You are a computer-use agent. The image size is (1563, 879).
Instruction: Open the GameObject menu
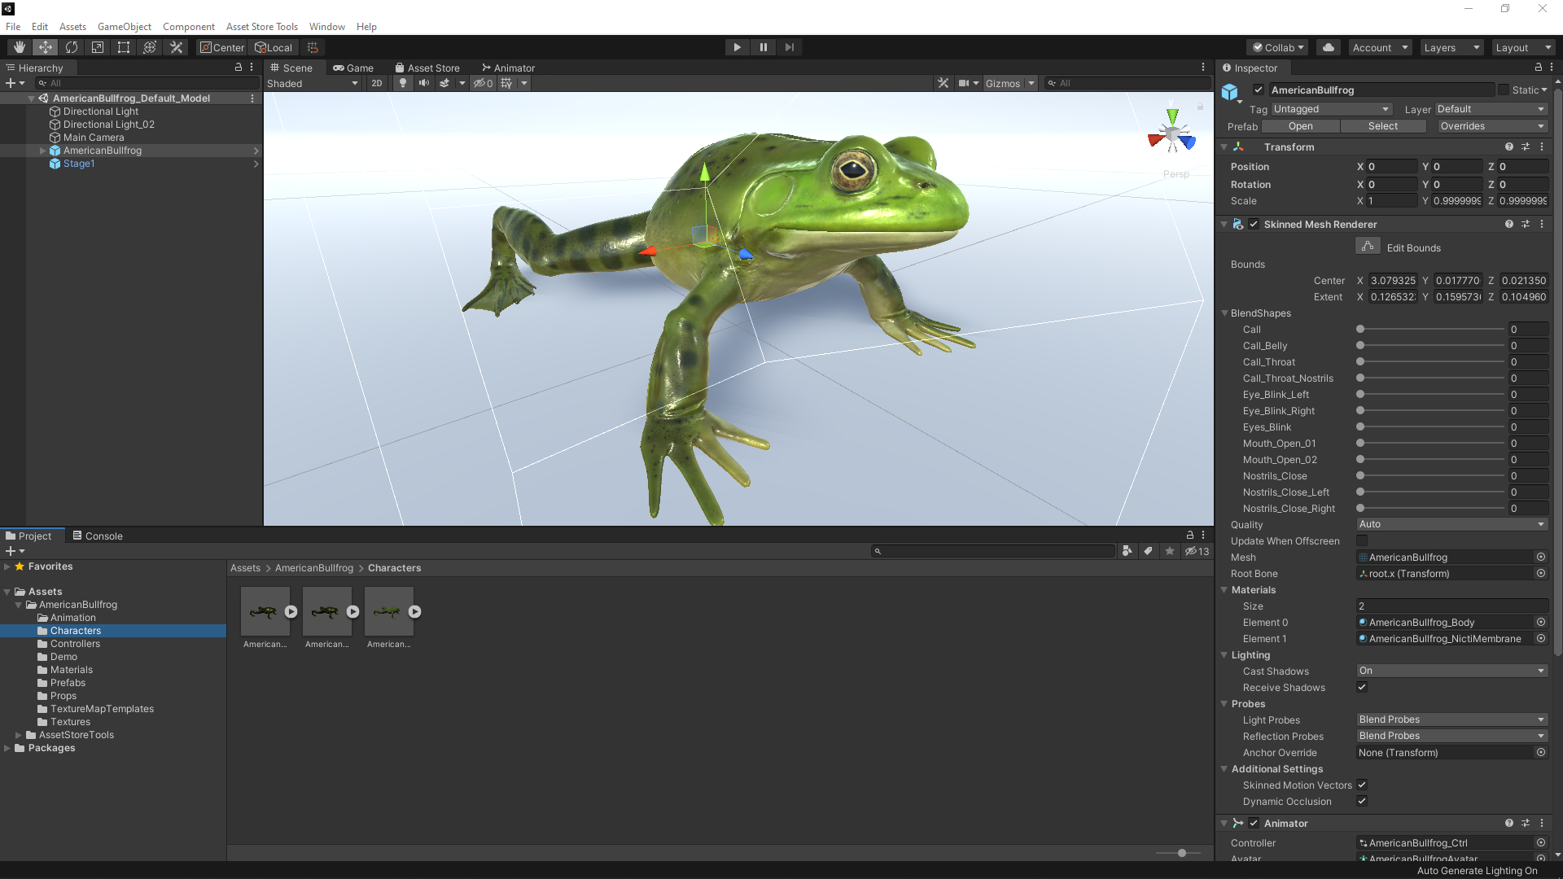point(124,26)
